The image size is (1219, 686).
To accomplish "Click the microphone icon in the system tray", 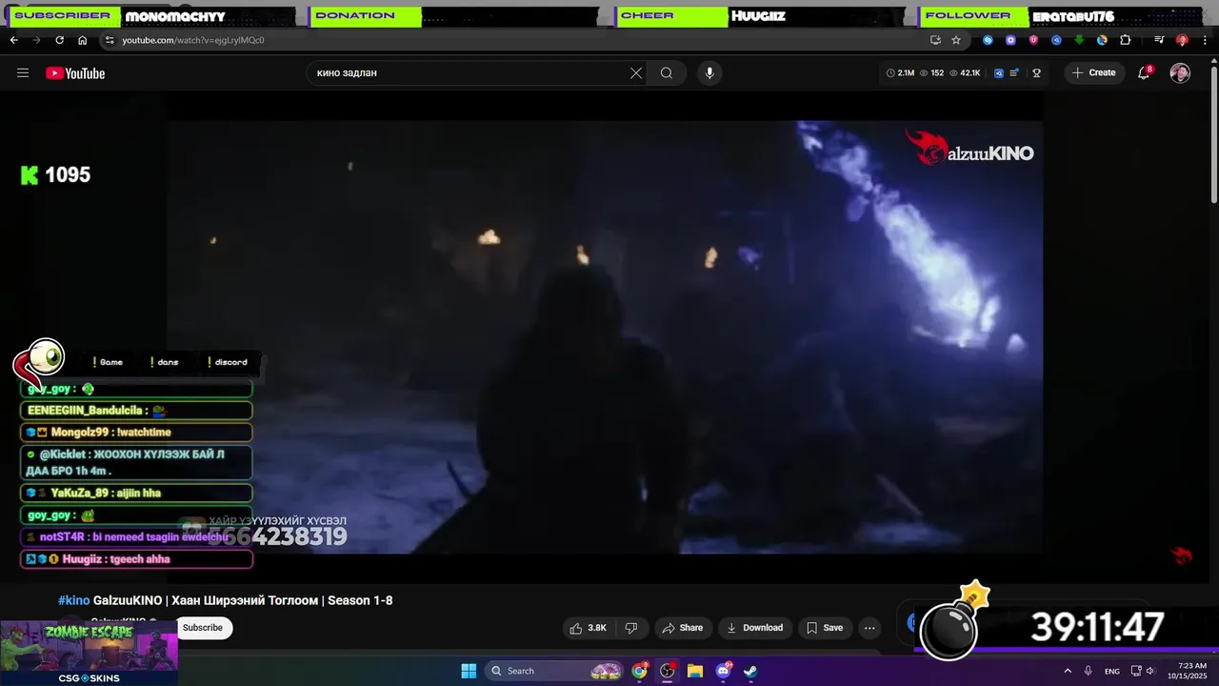I will [1088, 671].
